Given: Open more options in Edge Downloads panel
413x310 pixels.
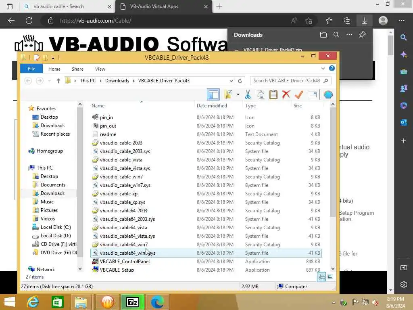Looking at the screenshot, I should pos(349,35).
